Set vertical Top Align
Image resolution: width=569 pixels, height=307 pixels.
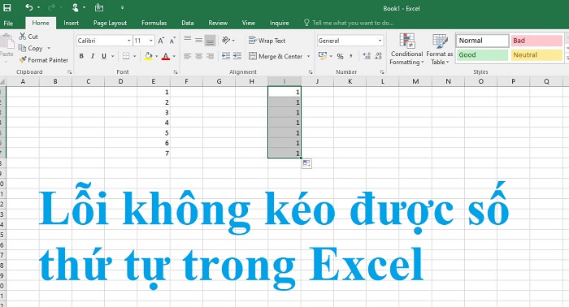(187, 39)
